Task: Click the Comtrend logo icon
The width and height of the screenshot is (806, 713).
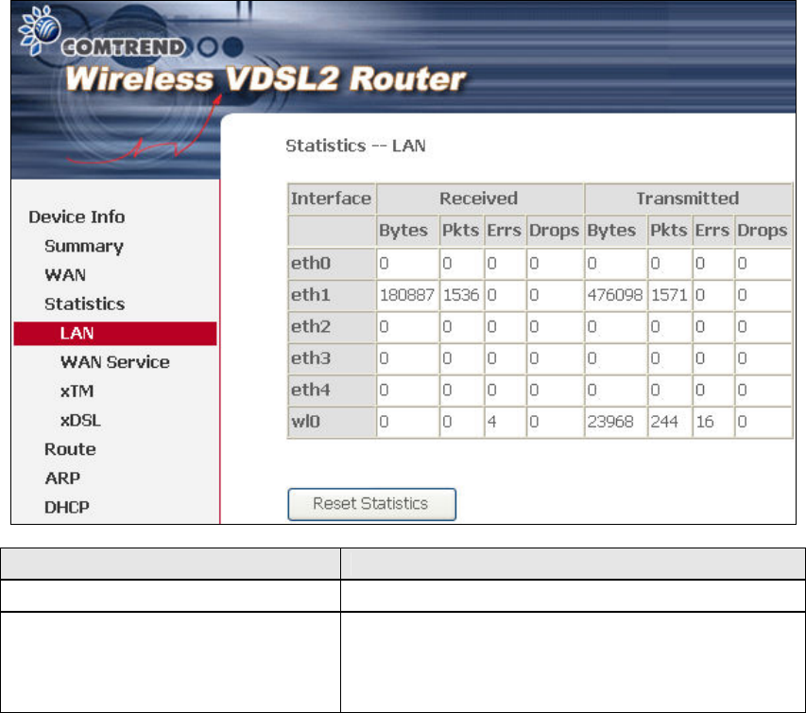Action: (40, 30)
